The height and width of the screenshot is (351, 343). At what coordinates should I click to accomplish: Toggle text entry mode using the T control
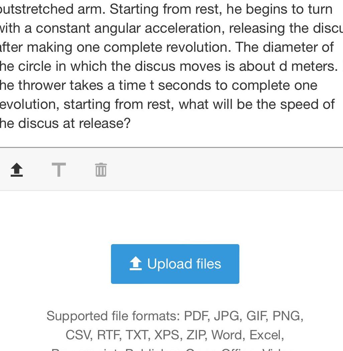coord(59,170)
